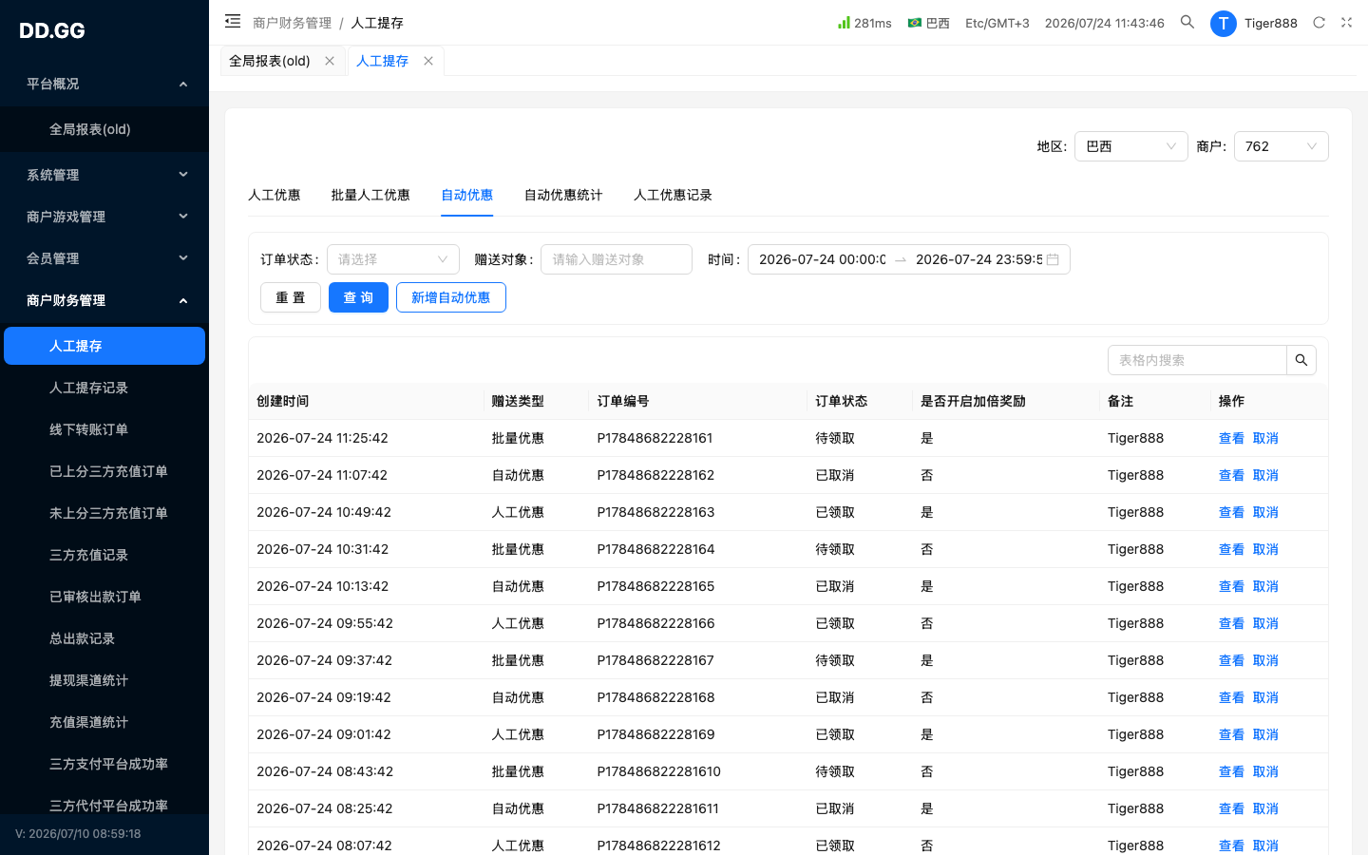Screen dimensions: 1368x855
Task: Open 未上分三方充值订单 in the sidebar
Action: click(x=104, y=513)
